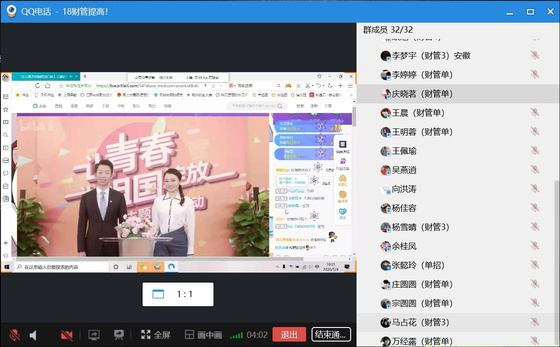
Task: Click muted mic icon beside 杨佳容
Action: (535, 208)
